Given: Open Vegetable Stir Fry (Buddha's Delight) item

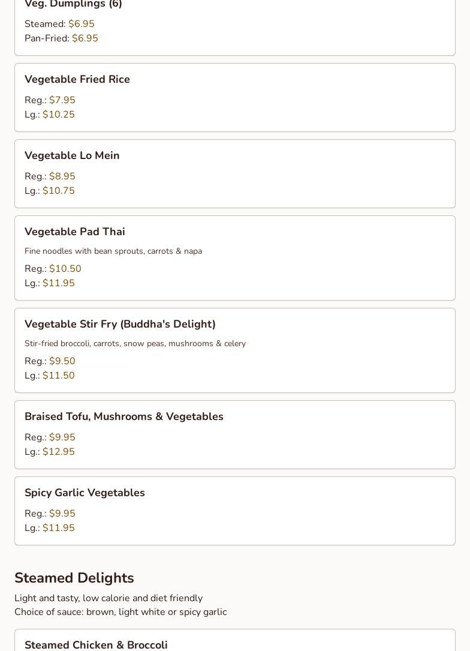Looking at the screenshot, I should 120,324.
